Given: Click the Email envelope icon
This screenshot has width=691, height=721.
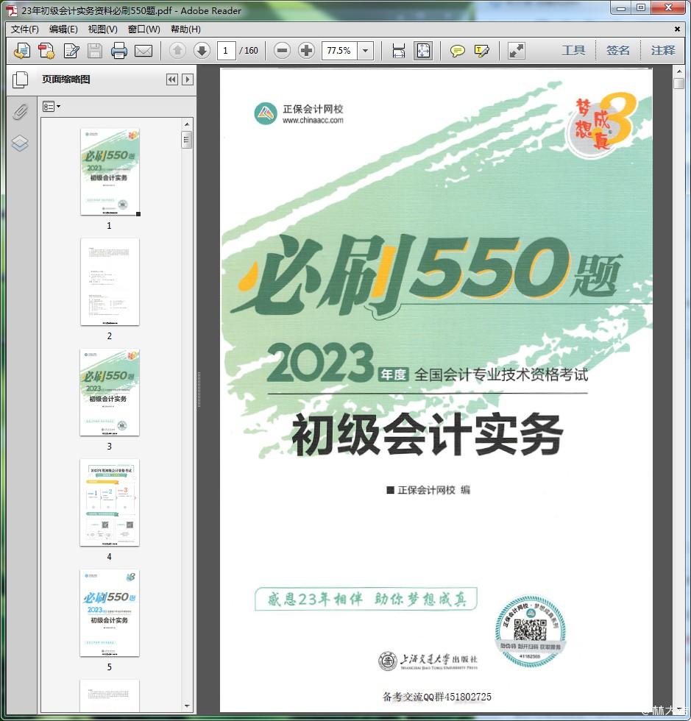Looking at the screenshot, I should tap(143, 51).
